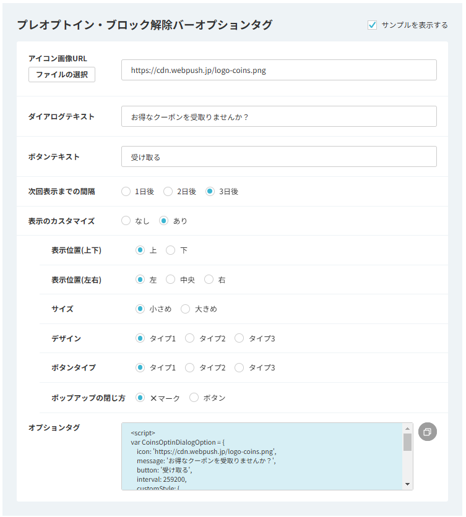Screen dimensions: 466x517
Task: Click the ファイルの選択 button
Action: pyautogui.click(x=62, y=74)
